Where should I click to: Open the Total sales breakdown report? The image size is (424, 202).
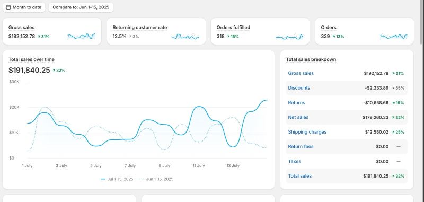tap(311, 59)
